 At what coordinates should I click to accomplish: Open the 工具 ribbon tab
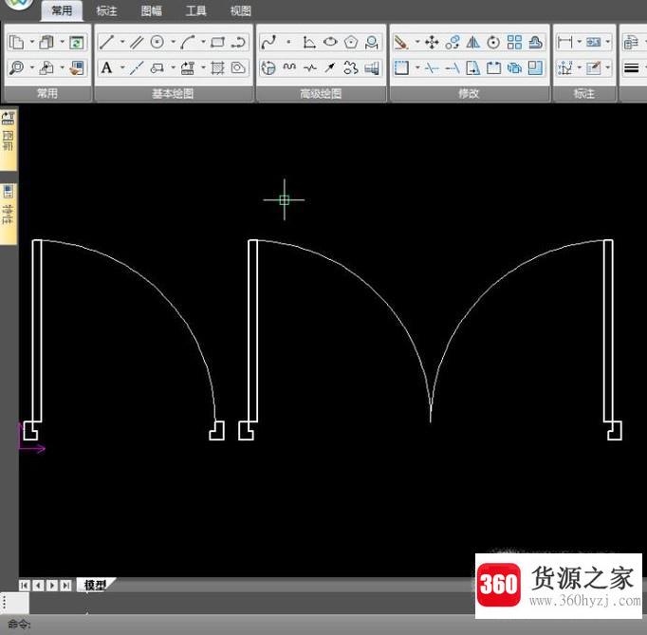click(196, 10)
